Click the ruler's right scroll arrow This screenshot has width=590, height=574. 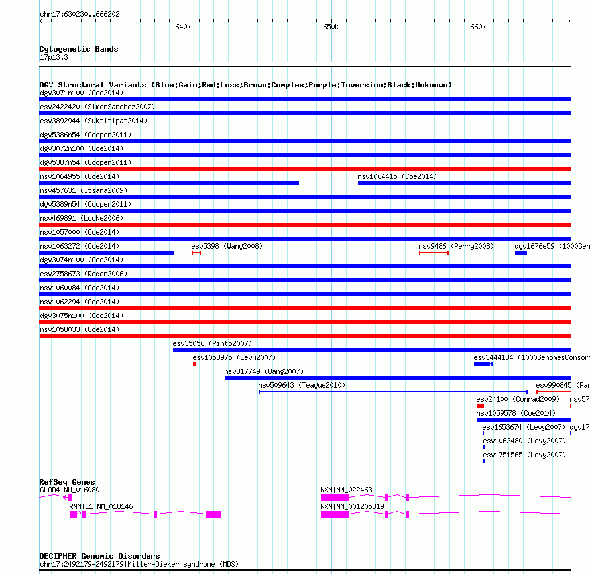pyautogui.click(x=569, y=21)
